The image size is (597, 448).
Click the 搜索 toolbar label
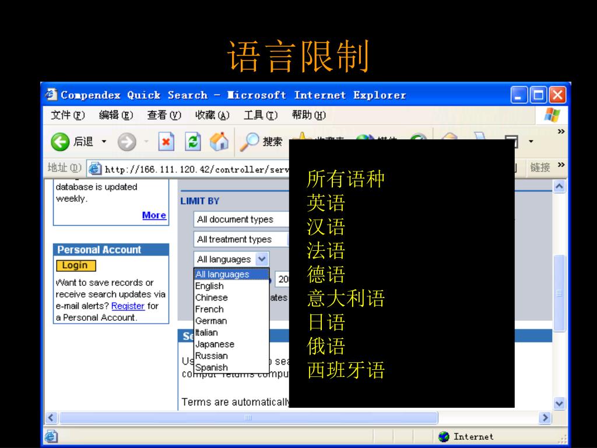click(x=272, y=142)
